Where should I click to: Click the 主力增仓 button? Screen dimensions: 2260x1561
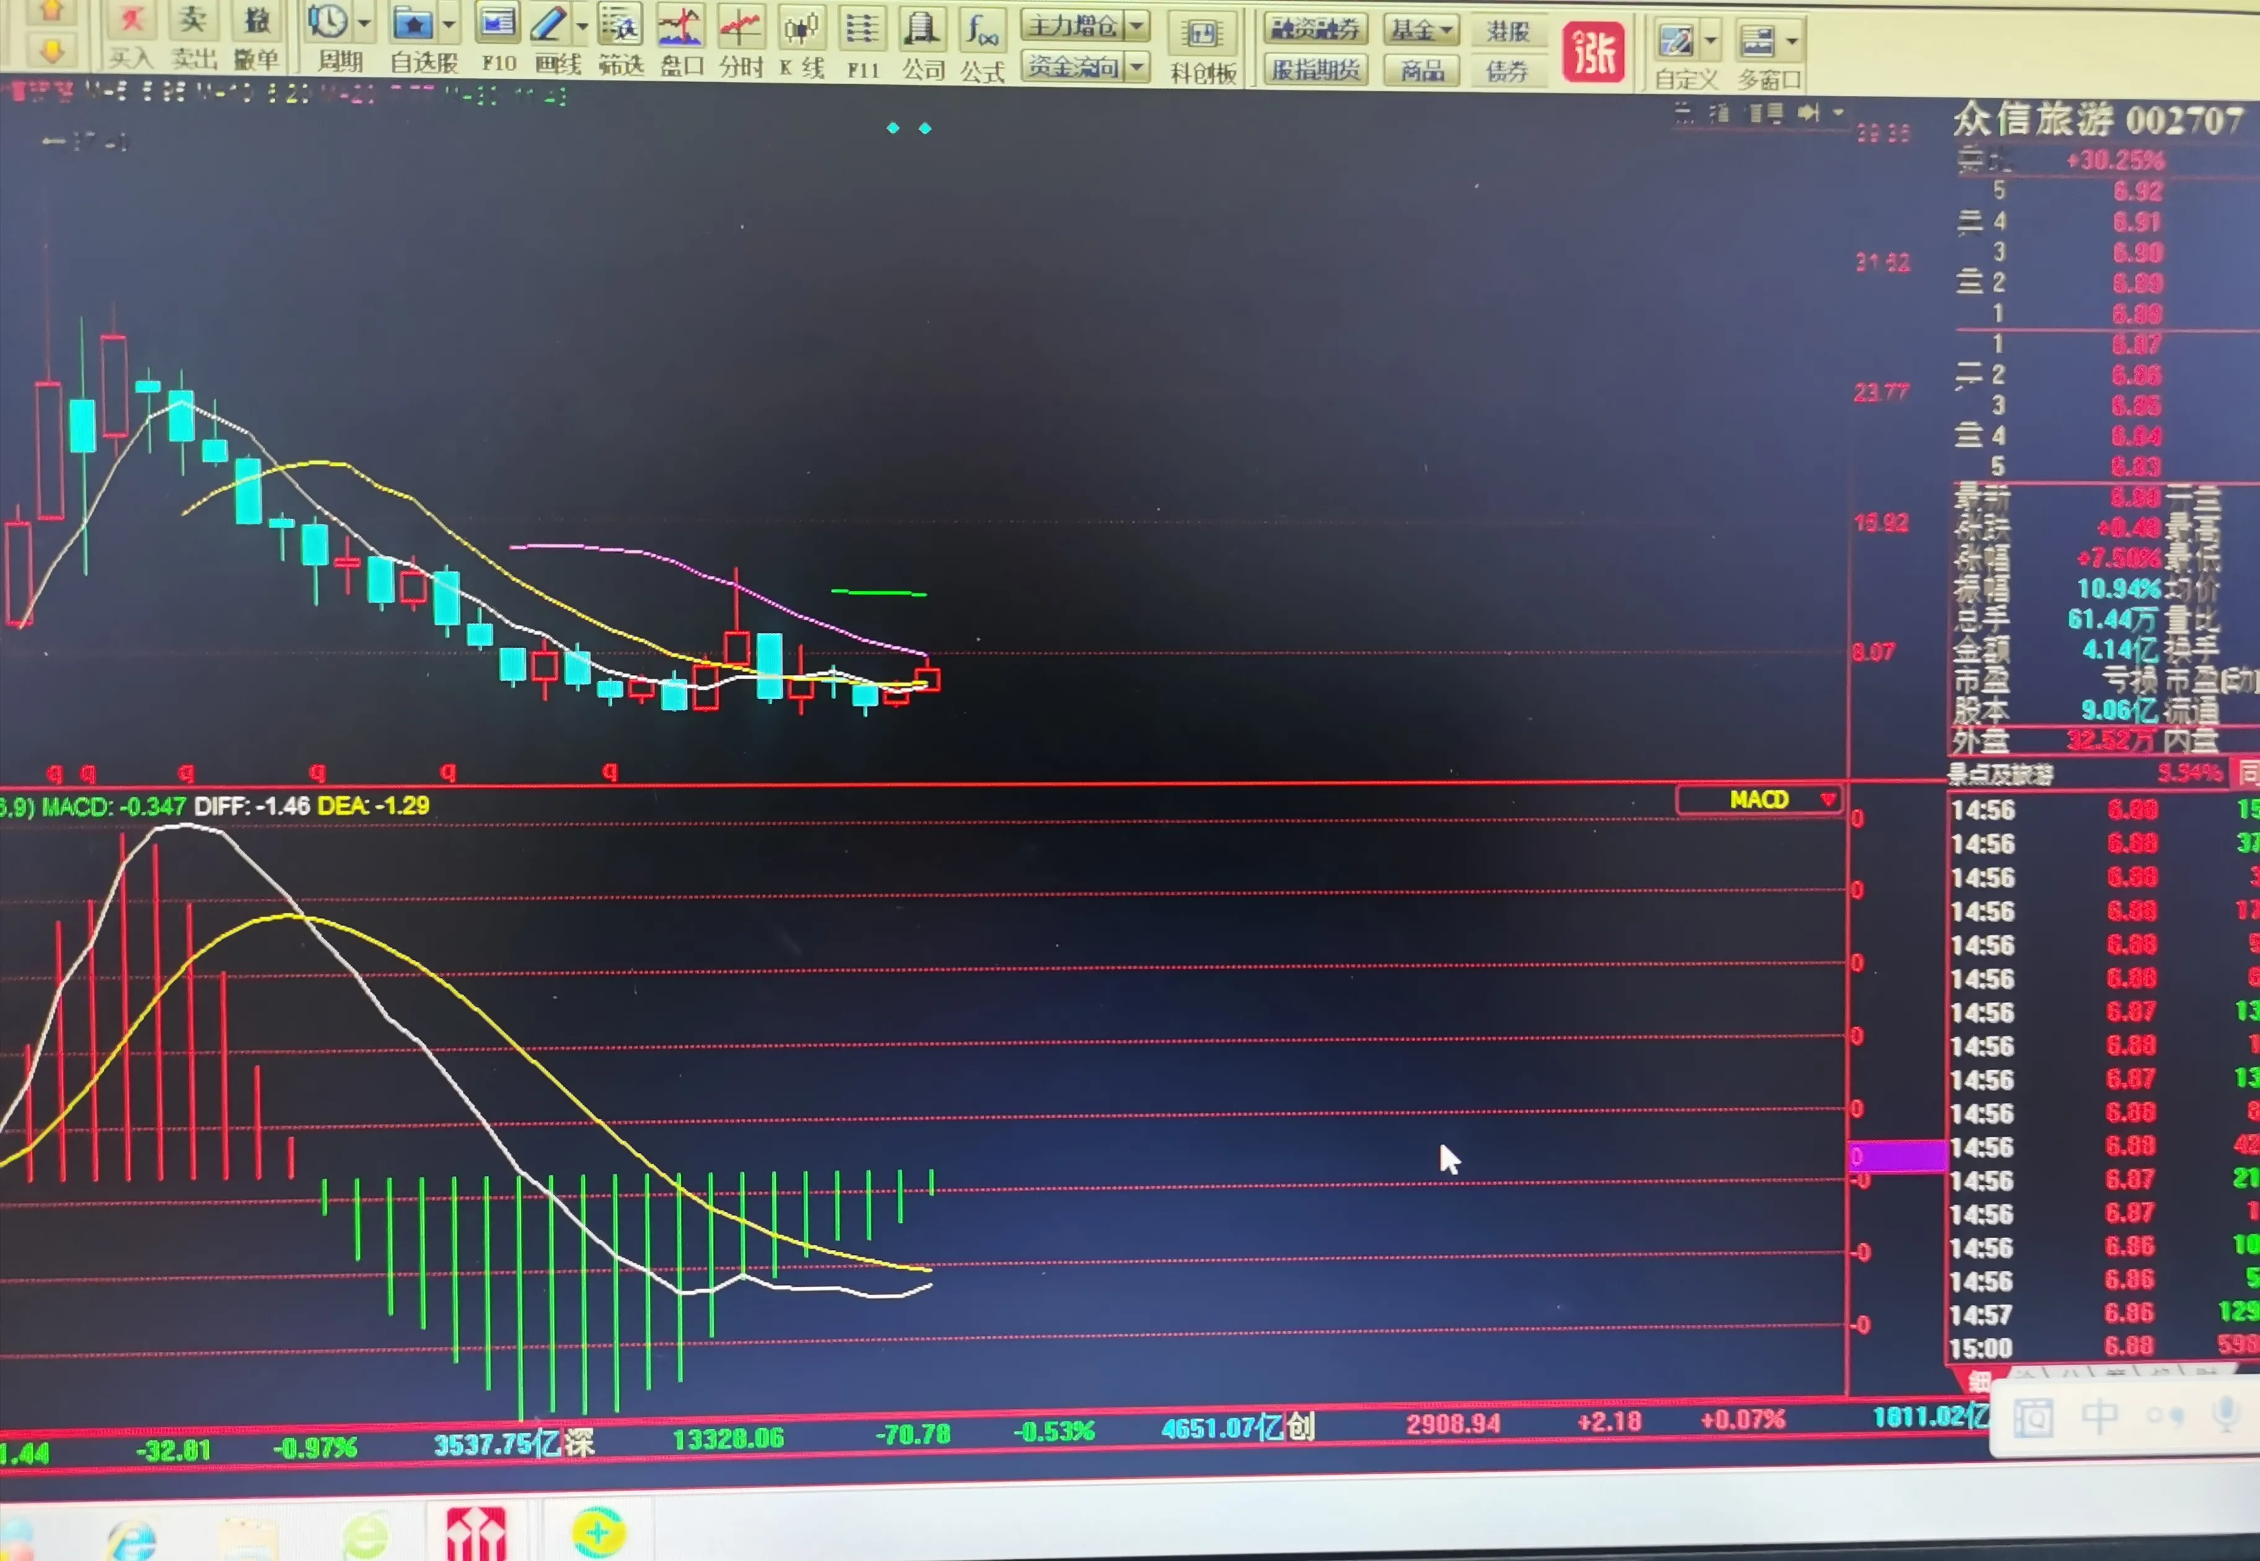1072,27
